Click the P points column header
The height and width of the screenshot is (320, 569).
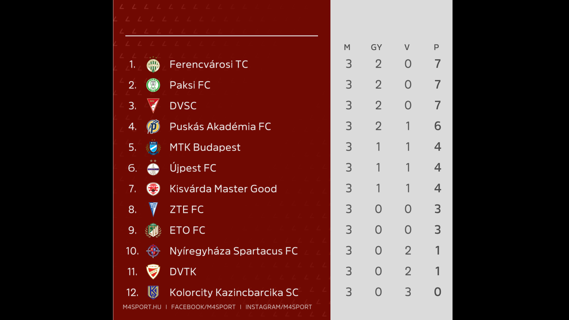coord(437,47)
